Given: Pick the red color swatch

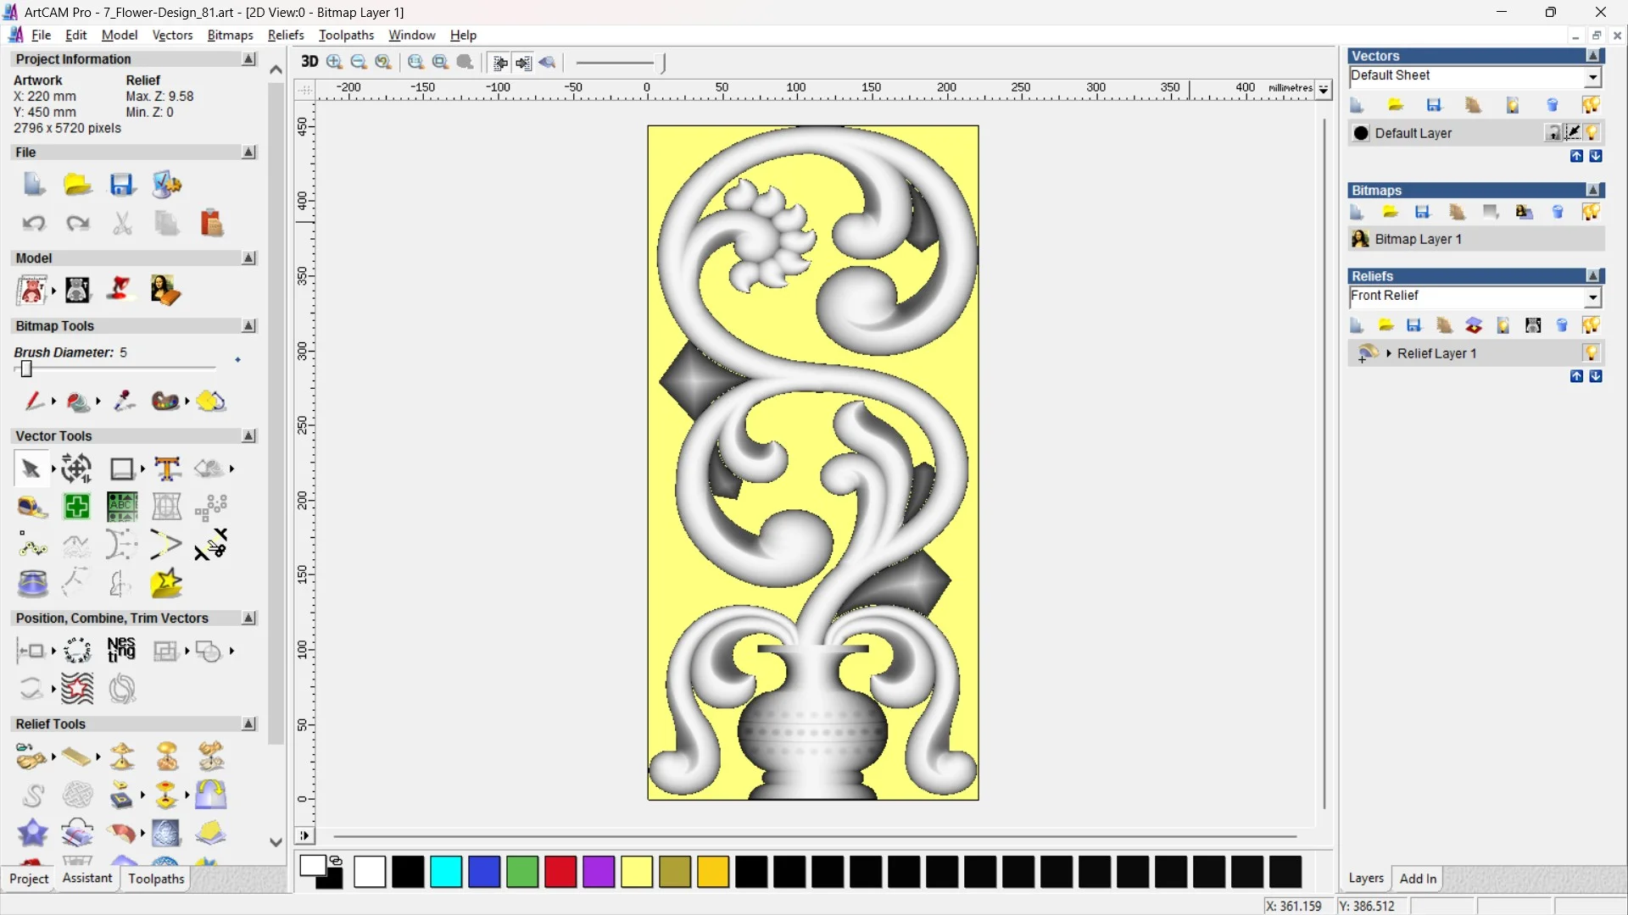Looking at the screenshot, I should pyautogui.click(x=560, y=872).
